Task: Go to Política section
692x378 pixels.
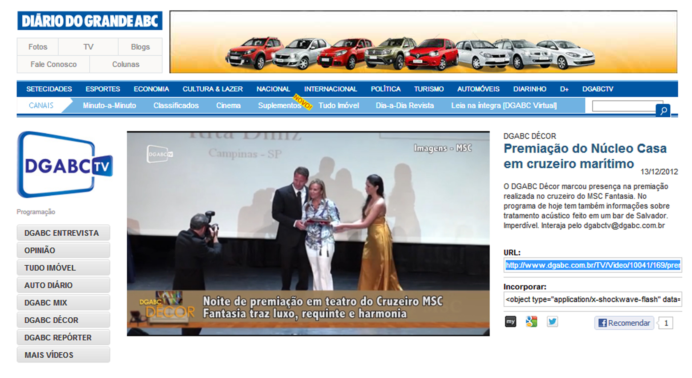Action: 385,89
